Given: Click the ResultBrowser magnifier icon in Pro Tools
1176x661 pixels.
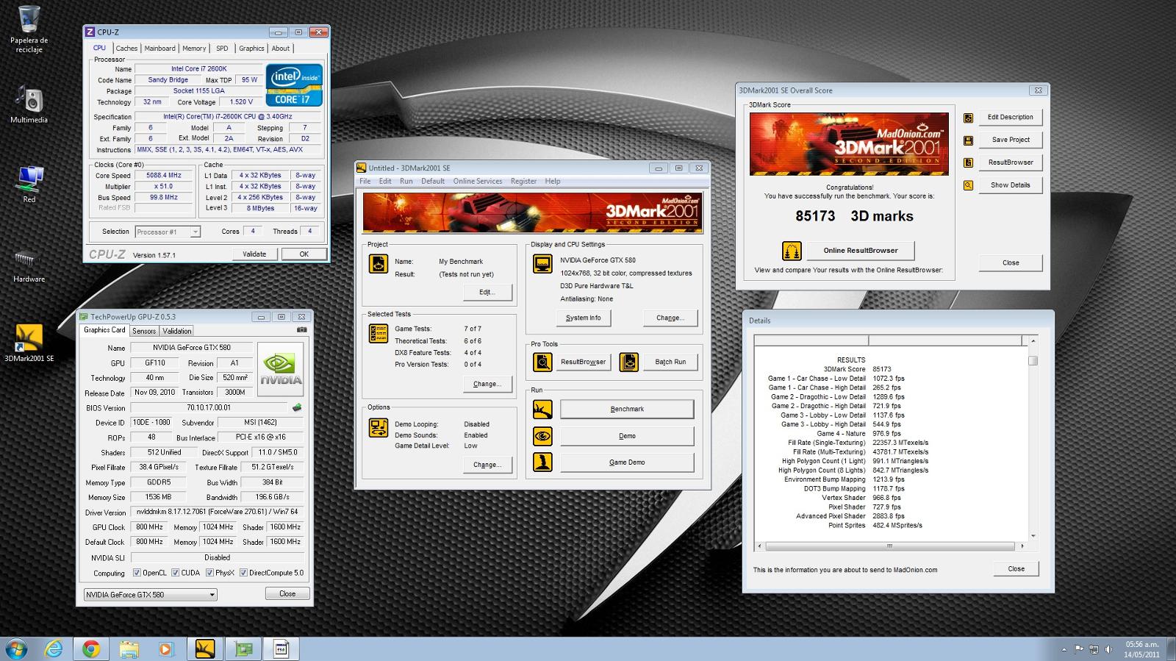Looking at the screenshot, I should pos(542,362).
